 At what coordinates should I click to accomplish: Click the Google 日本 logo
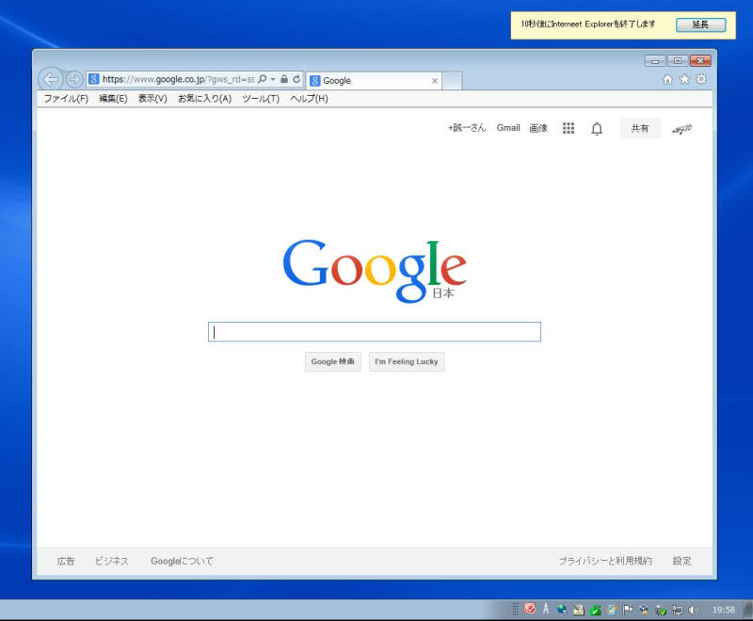click(x=375, y=271)
